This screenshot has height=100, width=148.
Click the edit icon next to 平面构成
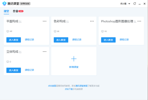pos(20,22)
